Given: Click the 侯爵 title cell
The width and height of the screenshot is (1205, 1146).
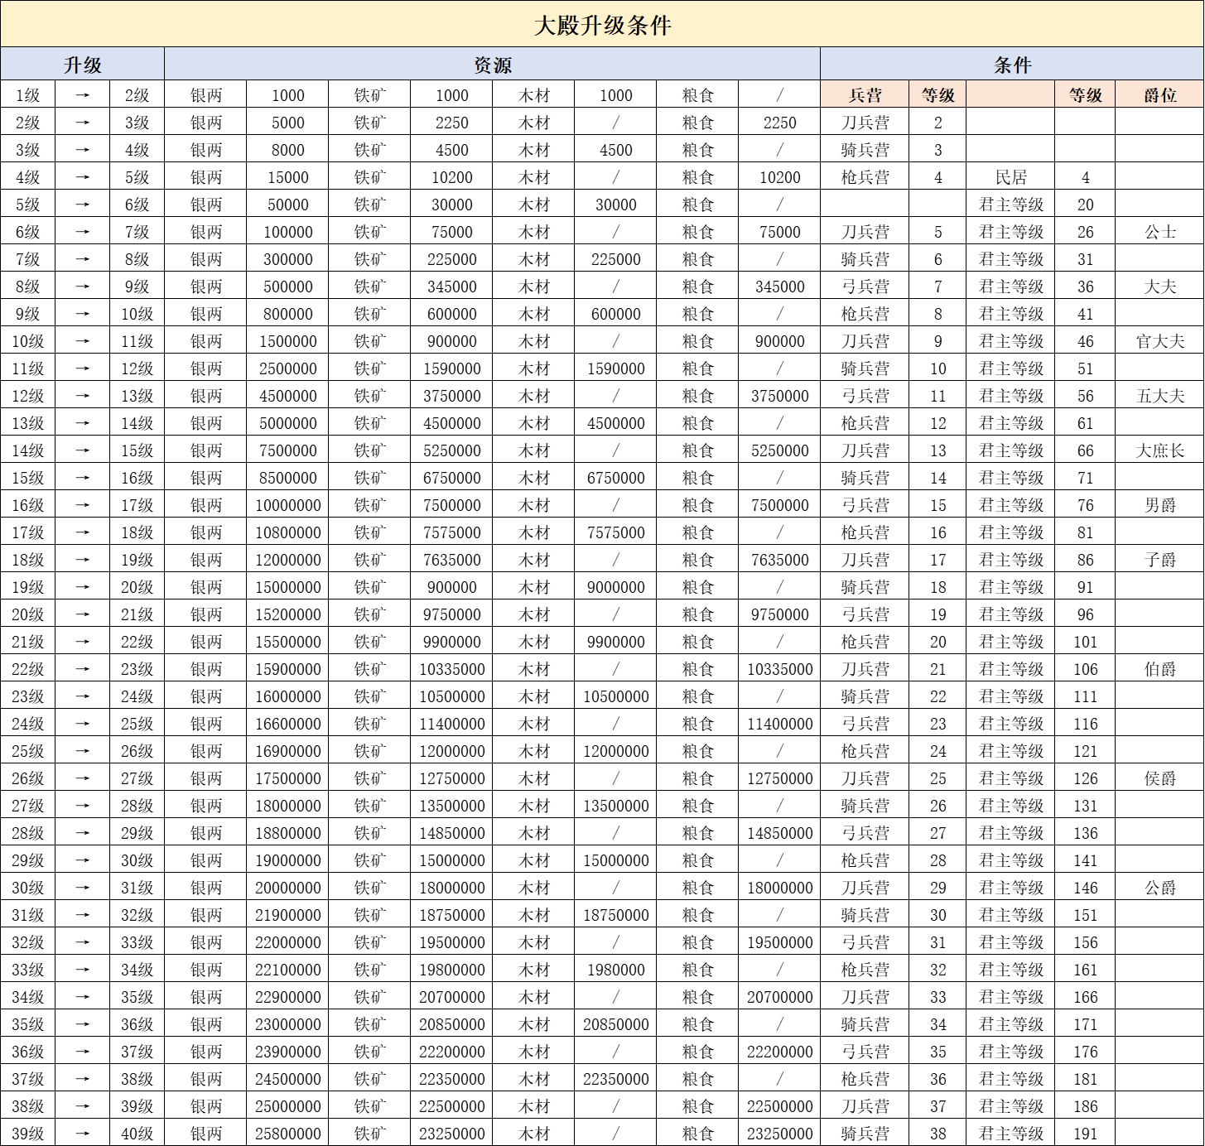Looking at the screenshot, I should [1159, 778].
